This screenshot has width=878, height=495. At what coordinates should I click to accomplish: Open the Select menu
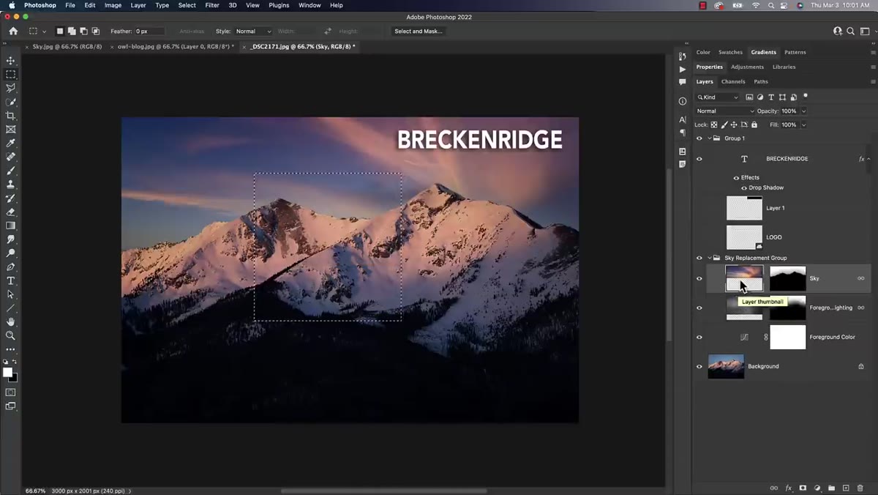pyautogui.click(x=187, y=5)
